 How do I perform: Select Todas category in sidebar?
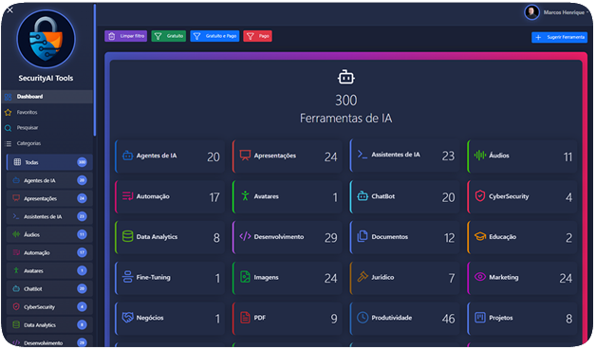click(49, 162)
